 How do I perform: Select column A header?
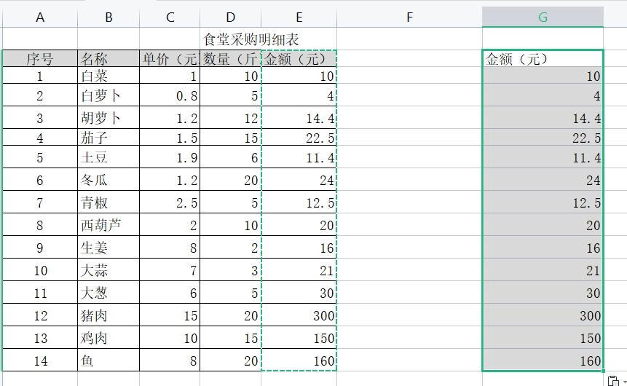(x=40, y=17)
